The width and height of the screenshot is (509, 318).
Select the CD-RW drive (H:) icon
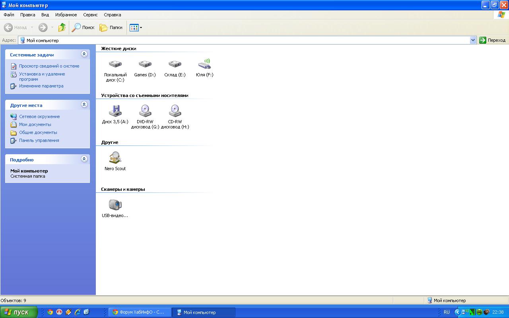coord(175,111)
